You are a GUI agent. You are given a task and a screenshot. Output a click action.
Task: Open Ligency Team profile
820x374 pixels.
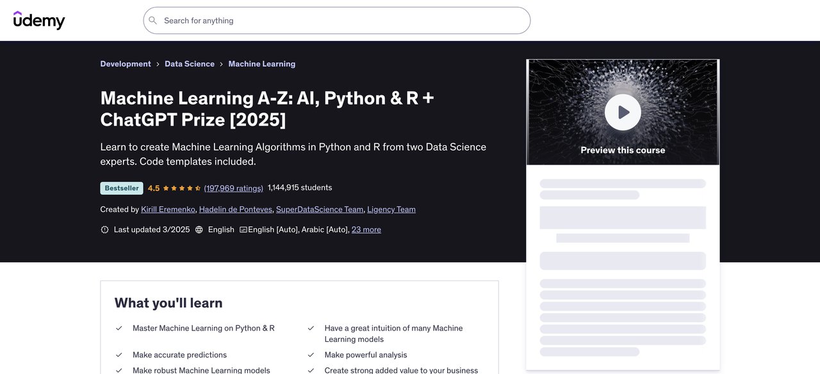coord(391,209)
